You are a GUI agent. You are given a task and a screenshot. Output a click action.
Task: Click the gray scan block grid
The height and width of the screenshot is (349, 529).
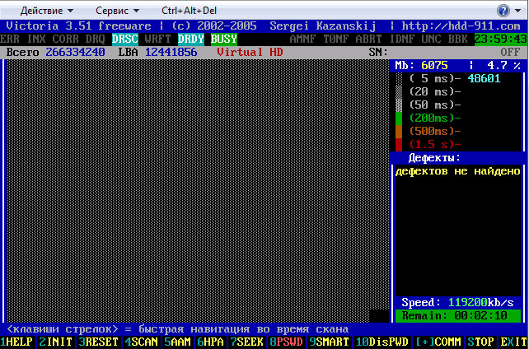198,191
